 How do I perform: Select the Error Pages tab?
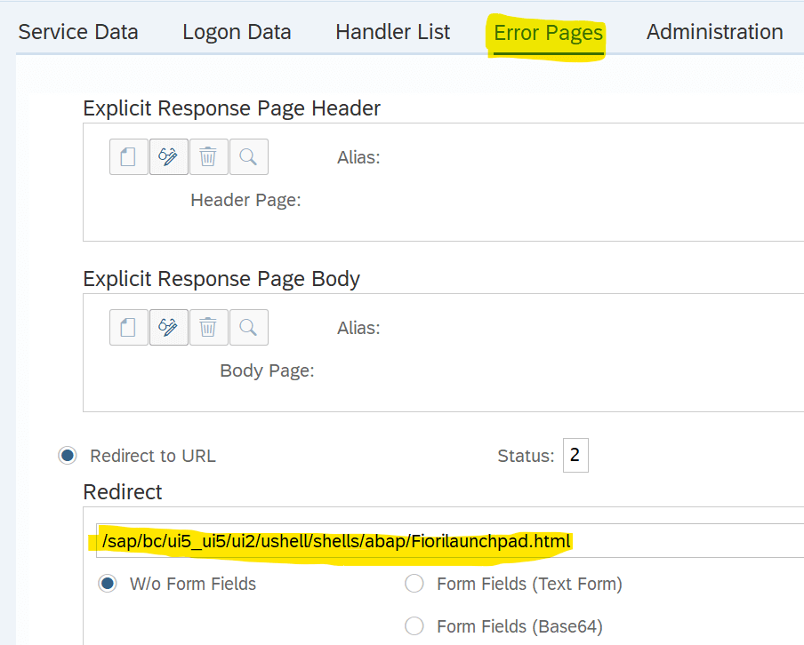[x=548, y=33]
